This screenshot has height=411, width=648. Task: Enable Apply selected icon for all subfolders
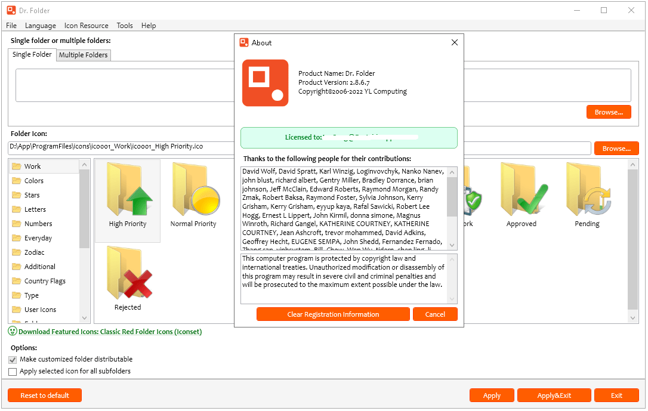(x=13, y=372)
